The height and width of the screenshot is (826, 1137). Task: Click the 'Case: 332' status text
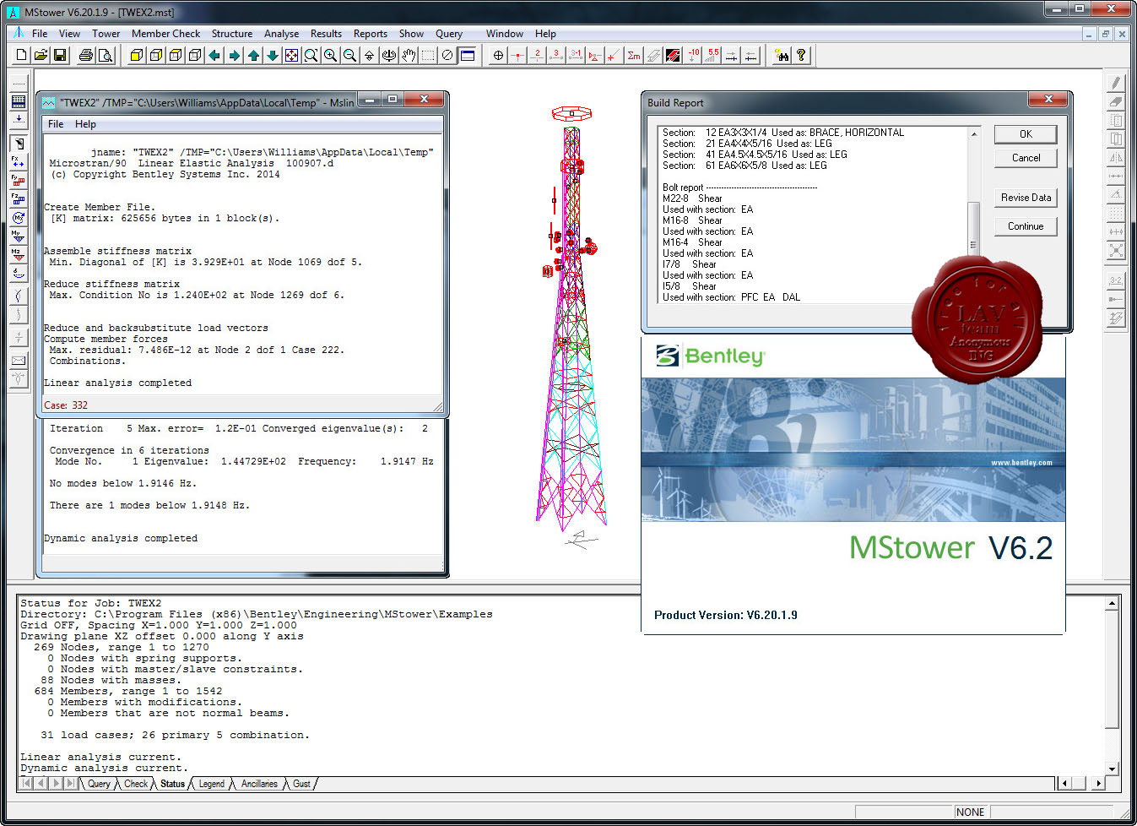(x=66, y=405)
